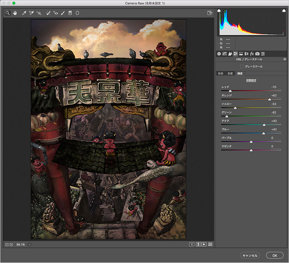289x263 pixels.
Task: Click the 初期設定 default link
Action: [251, 81]
